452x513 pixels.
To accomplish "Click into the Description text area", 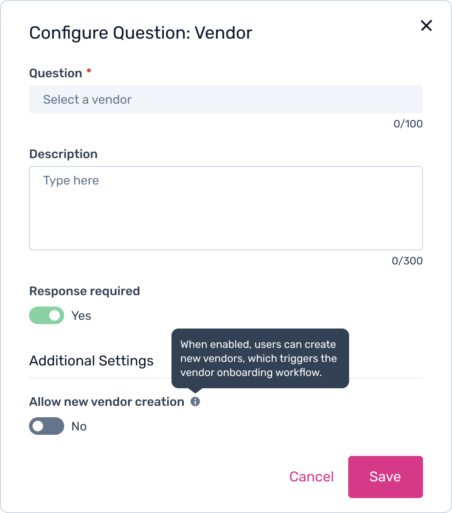I will [226, 208].
